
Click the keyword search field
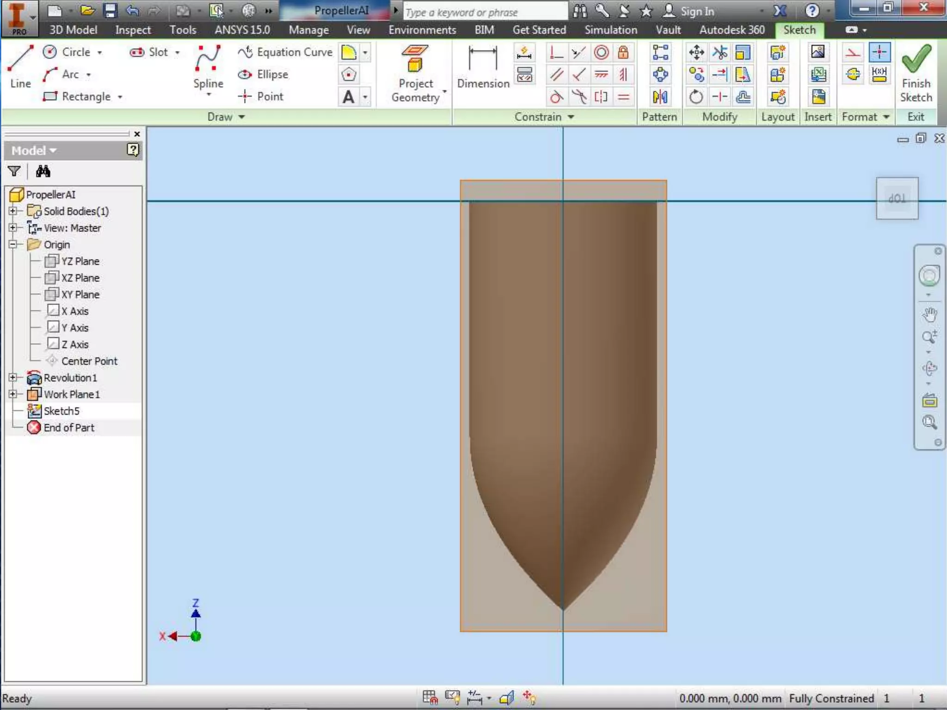pos(485,12)
